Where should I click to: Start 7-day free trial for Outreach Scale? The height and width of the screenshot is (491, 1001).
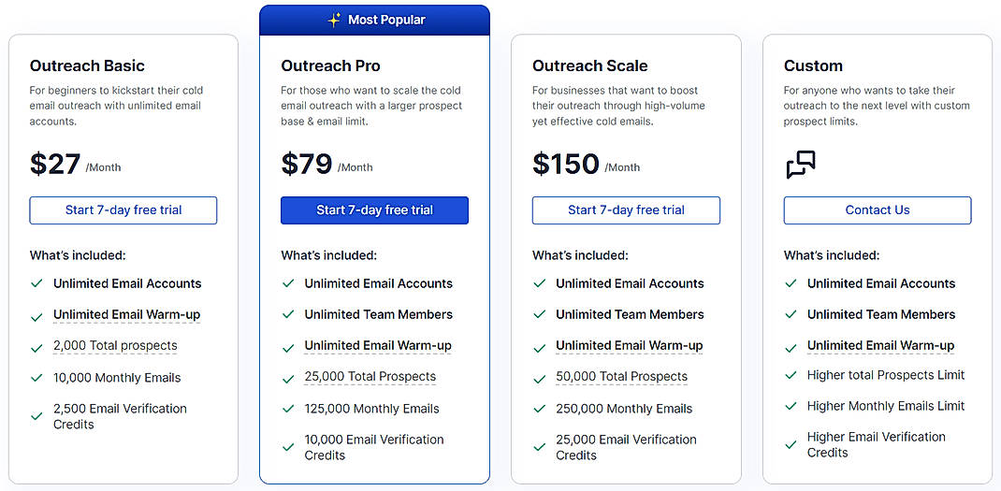[626, 210]
